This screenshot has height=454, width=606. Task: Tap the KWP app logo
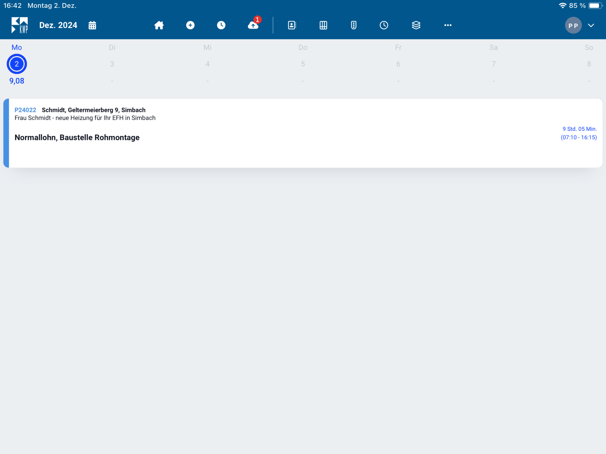(20, 25)
